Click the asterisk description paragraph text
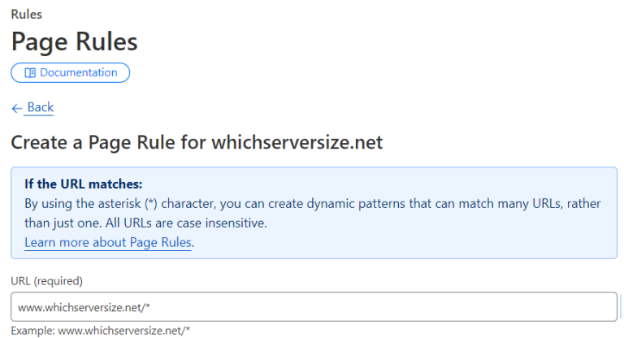Image resolution: width=624 pixels, height=338 pixels. pyautogui.click(x=312, y=214)
